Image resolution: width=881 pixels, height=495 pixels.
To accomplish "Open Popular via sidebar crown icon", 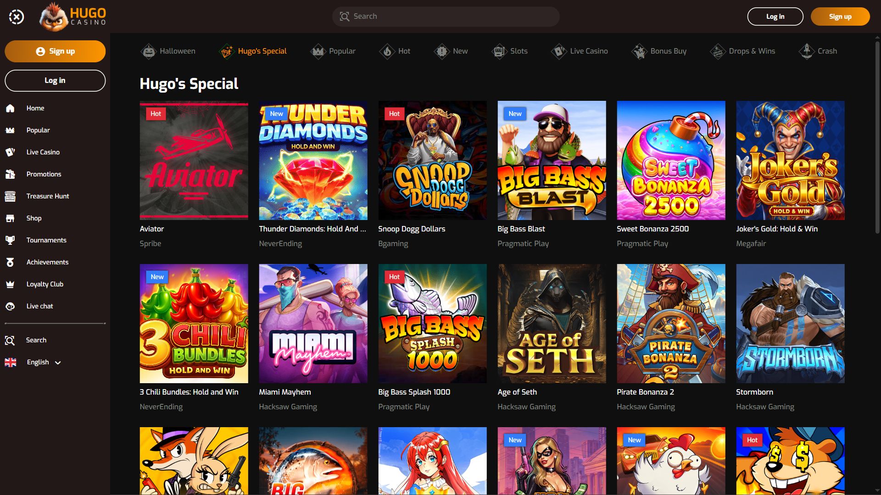I will tap(10, 130).
